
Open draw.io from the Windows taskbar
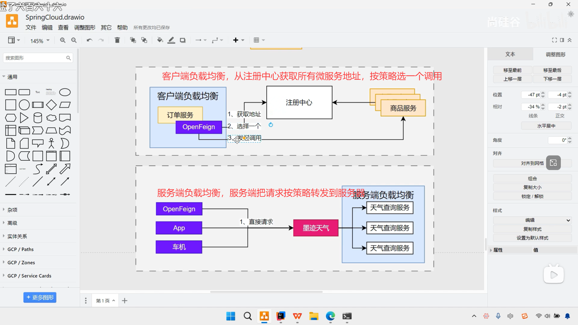(x=264, y=316)
